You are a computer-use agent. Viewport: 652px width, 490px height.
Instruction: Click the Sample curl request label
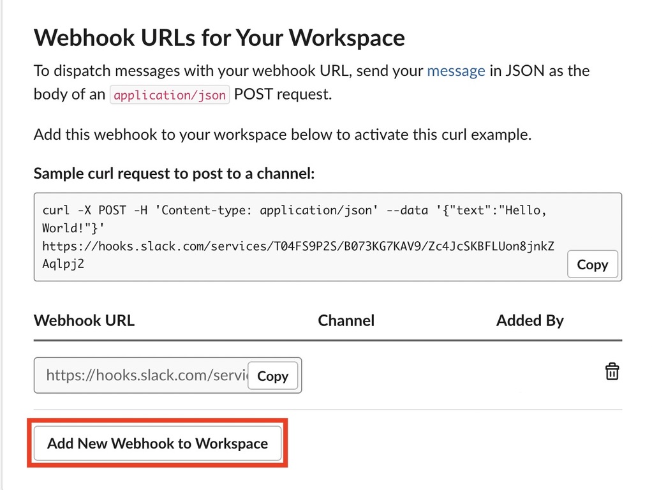(x=174, y=174)
